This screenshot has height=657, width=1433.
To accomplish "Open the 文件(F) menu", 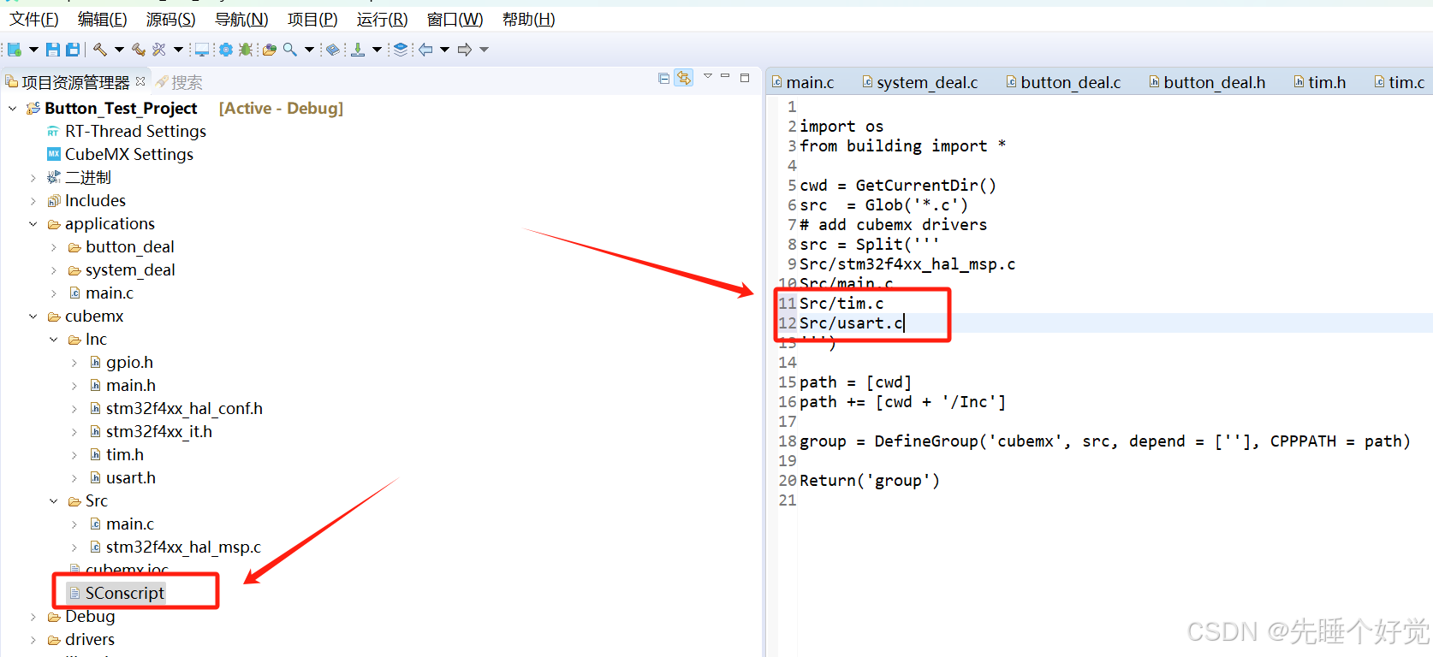I will [x=34, y=19].
